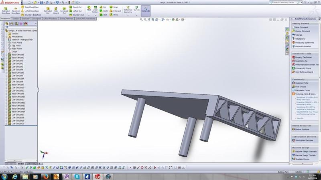The width and height of the screenshot is (321, 180).
Task: Open Firefox from the Windows taskbar
Action: click(x=46, y=176)
